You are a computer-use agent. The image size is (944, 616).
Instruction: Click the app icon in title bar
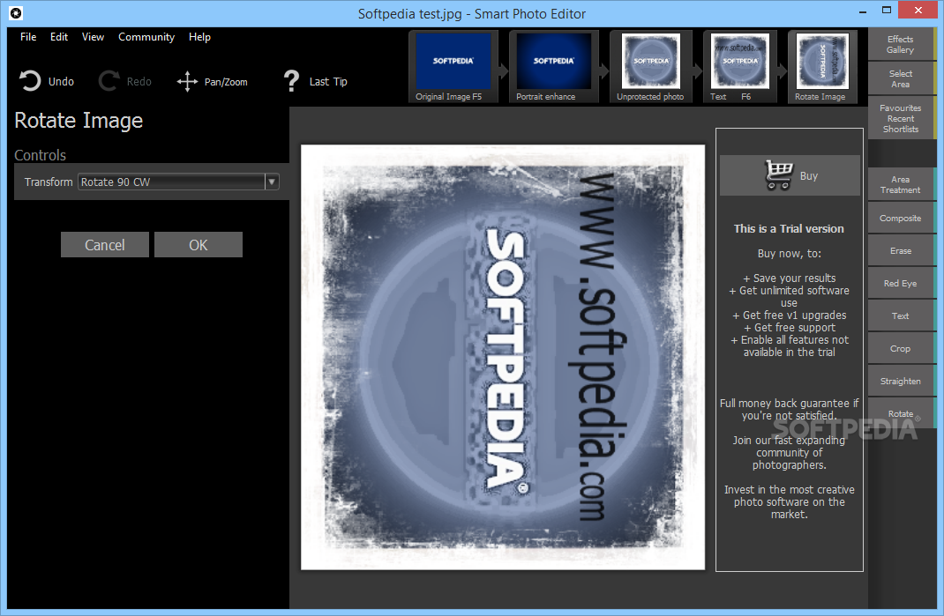point(16,12)
